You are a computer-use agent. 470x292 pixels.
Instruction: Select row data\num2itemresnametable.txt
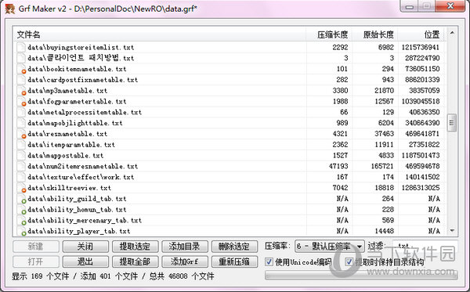(x=230, y=166)
